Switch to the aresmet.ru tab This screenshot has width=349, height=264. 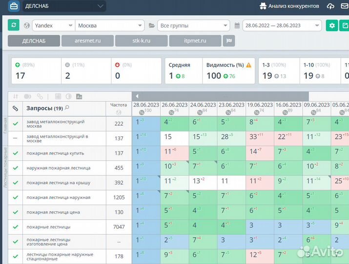point(87,41)
